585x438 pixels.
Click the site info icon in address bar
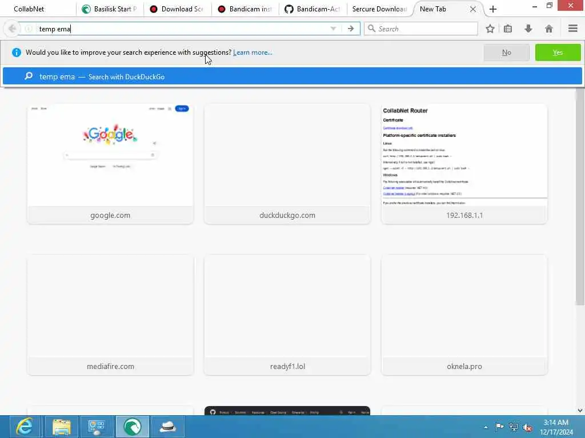click(x=29, y=29)
